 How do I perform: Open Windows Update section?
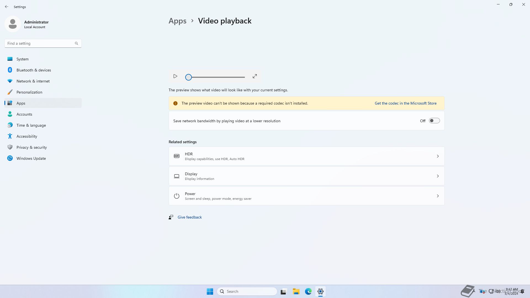click(x=31, y=158)
